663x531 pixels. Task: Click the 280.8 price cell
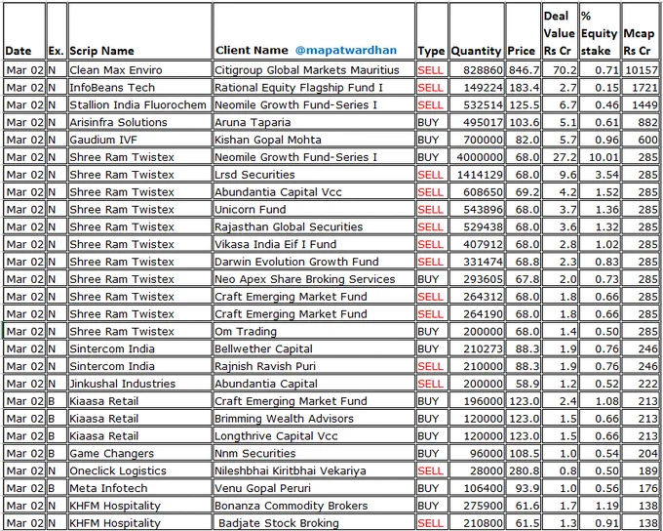point(524,470)
